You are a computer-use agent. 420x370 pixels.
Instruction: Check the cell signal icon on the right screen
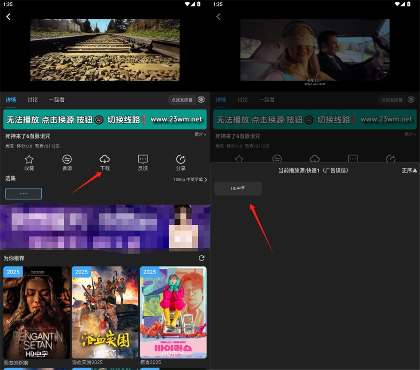403,4
